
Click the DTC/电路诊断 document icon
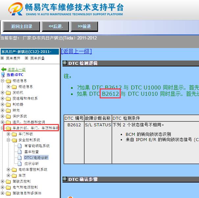(20, 158)
